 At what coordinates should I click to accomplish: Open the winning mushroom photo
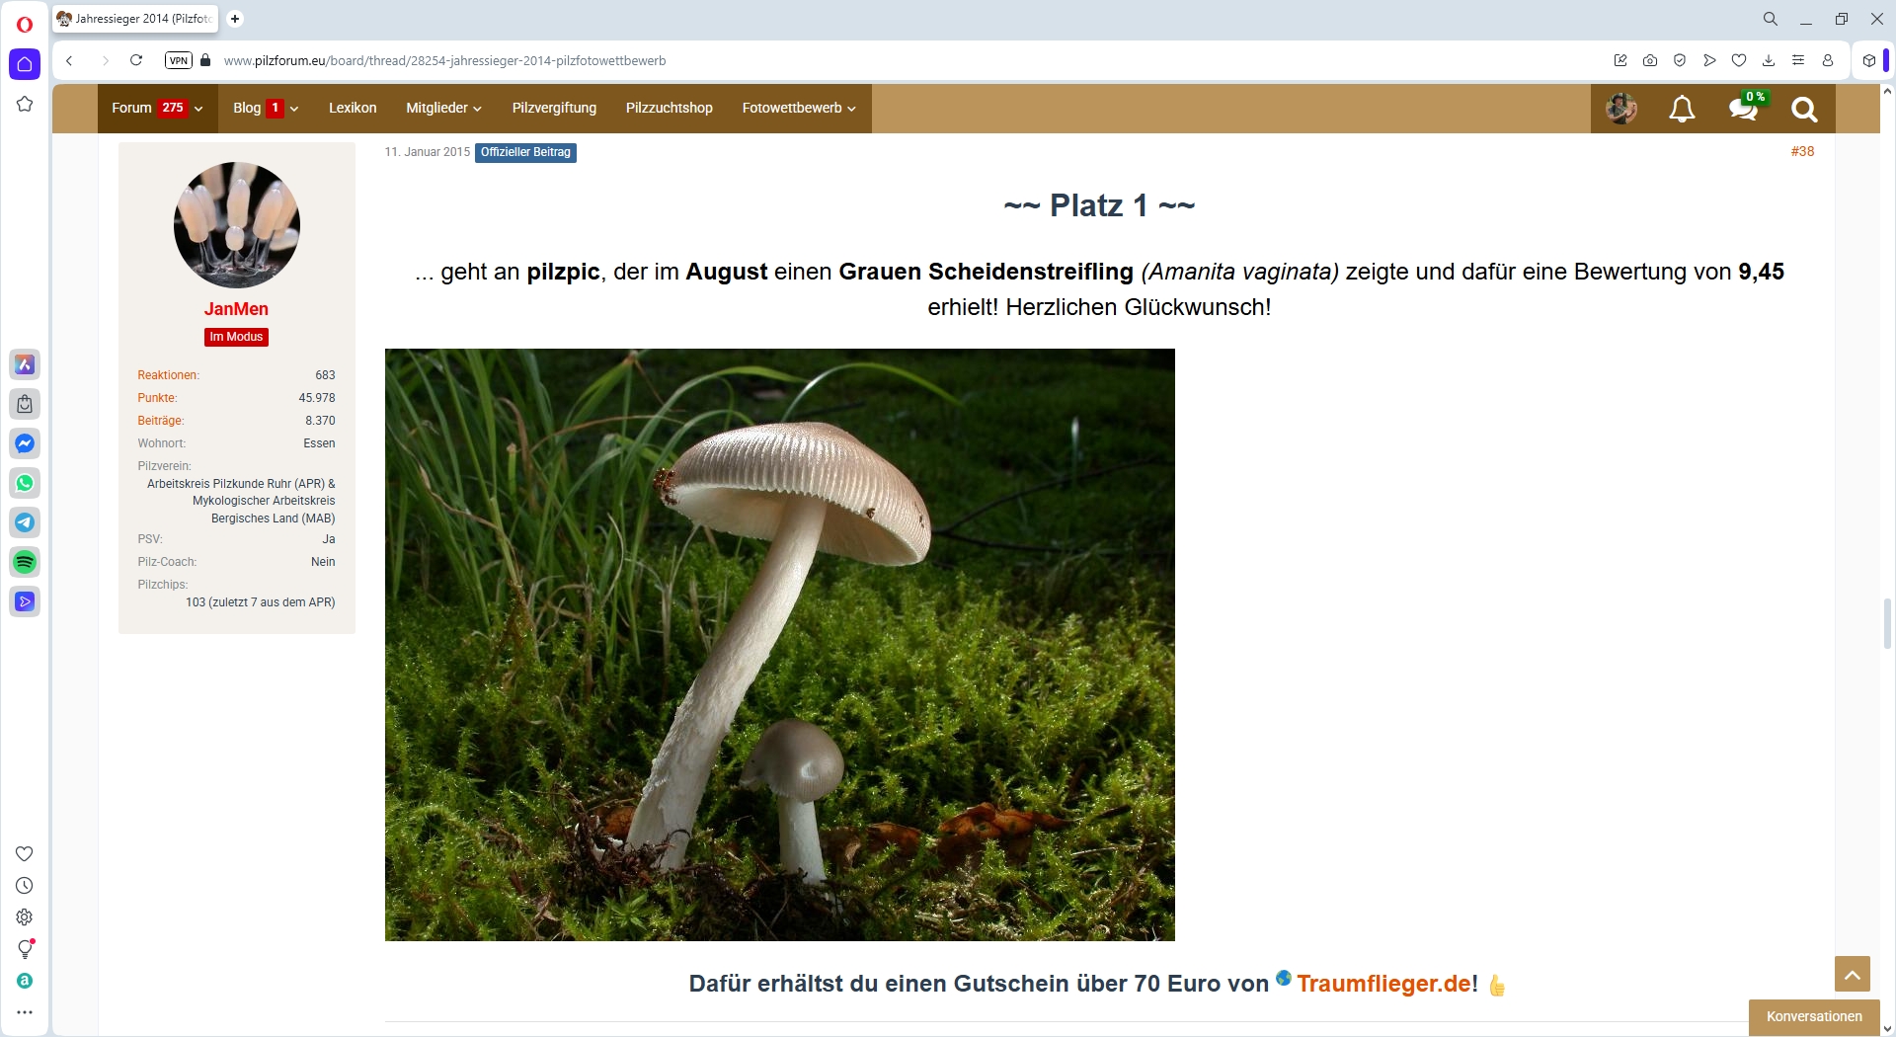pyautogui.click(x=779, y=644)
